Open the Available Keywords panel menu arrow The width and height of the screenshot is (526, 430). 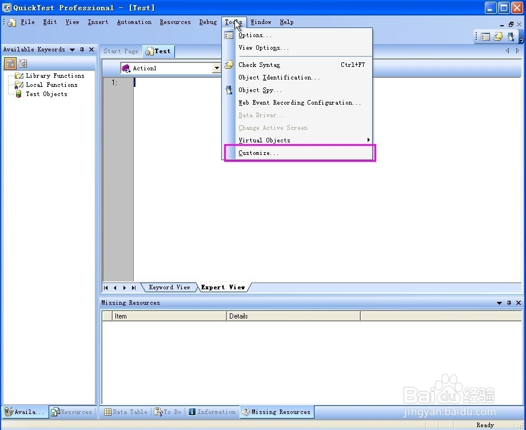pos(72,50)
